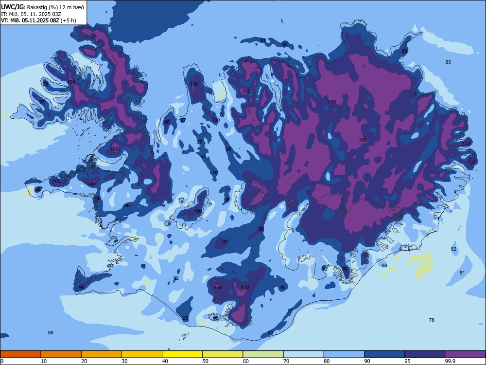
Task: Select the bright yellow 40–50 legend swatch
Action: tap(182, 354)
